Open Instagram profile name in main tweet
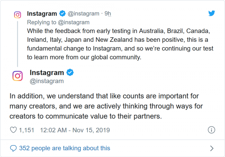 (x=47, y=73)
